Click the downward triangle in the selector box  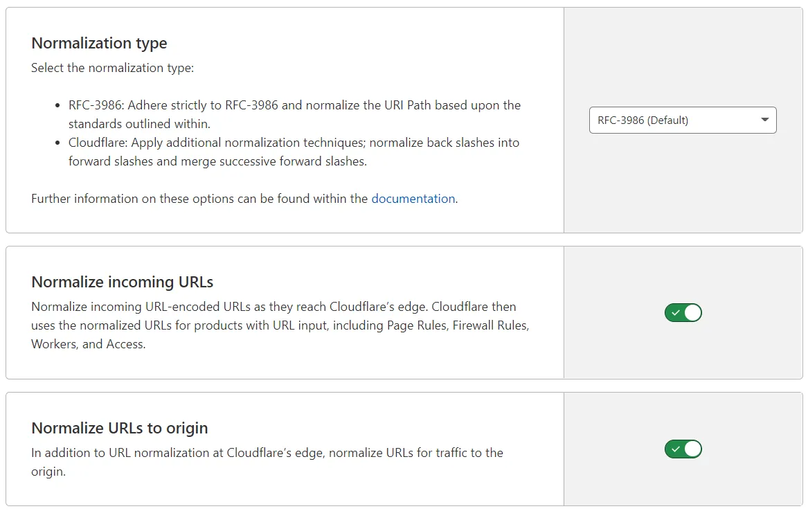pyautogui.click(x=766, y=120)
